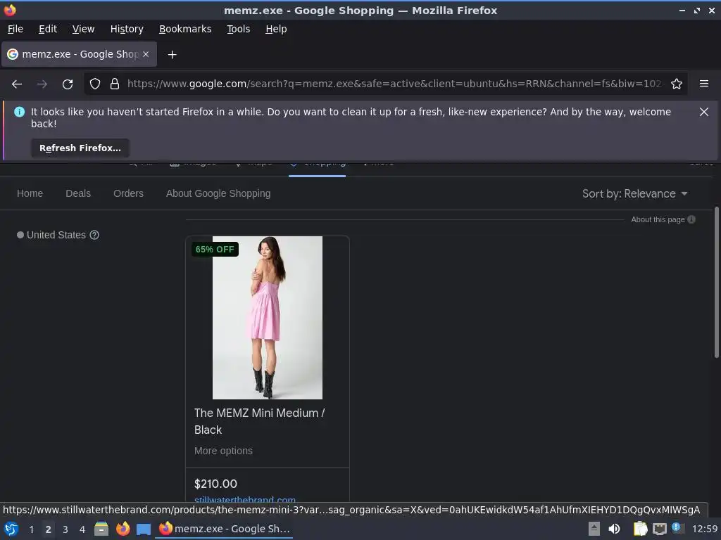721x540 pixels.
Task: Switch to workspace 2
Action: tap(49, 529)
